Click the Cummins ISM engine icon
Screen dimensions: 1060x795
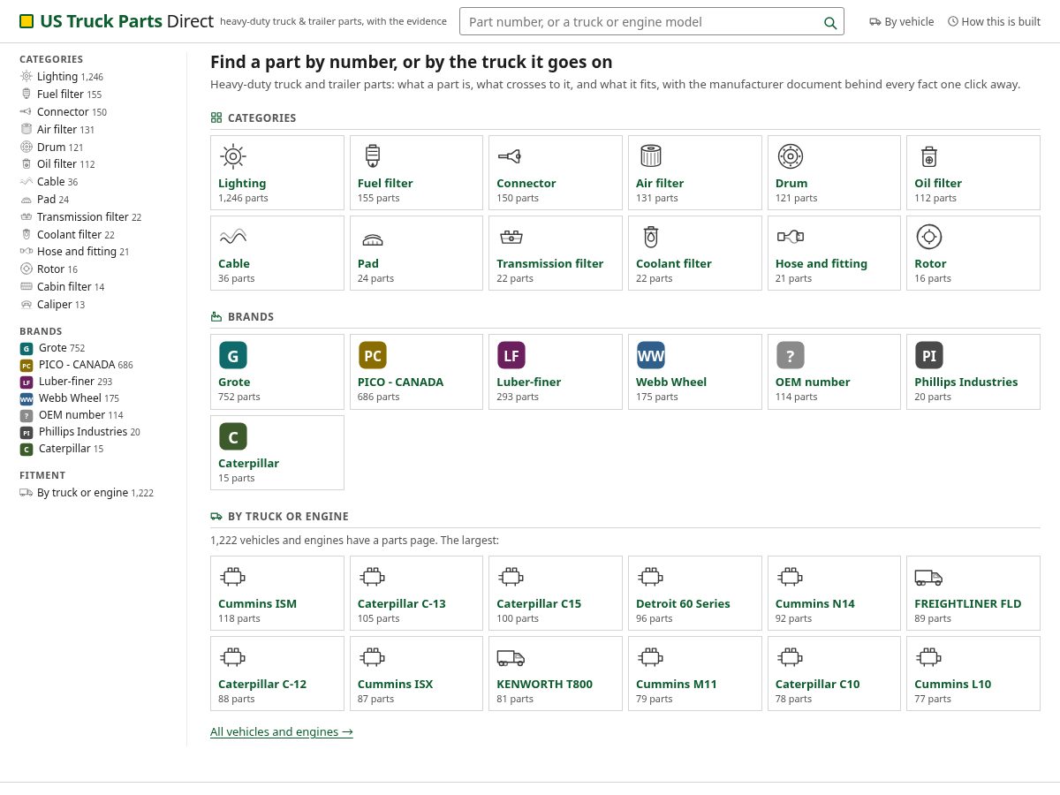[232, 577]
